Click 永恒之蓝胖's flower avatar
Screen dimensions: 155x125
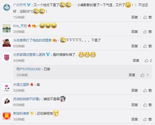click(7, 87)
